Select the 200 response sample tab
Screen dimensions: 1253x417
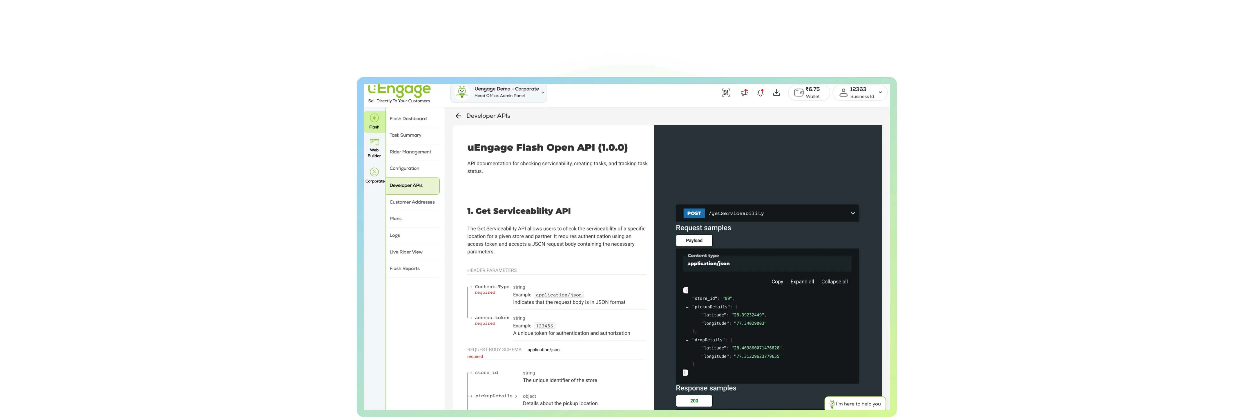tap(694, 401)
